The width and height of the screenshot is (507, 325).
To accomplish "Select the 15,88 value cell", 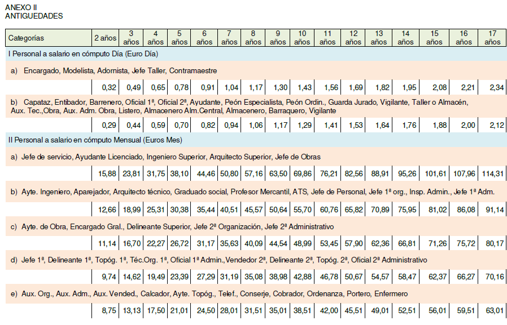I will 106,173.
